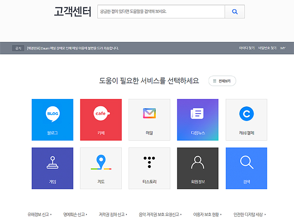Open 명예훼손 신고 footer link
The width and height of the screenshot is (294, 220).
point(75,214)
